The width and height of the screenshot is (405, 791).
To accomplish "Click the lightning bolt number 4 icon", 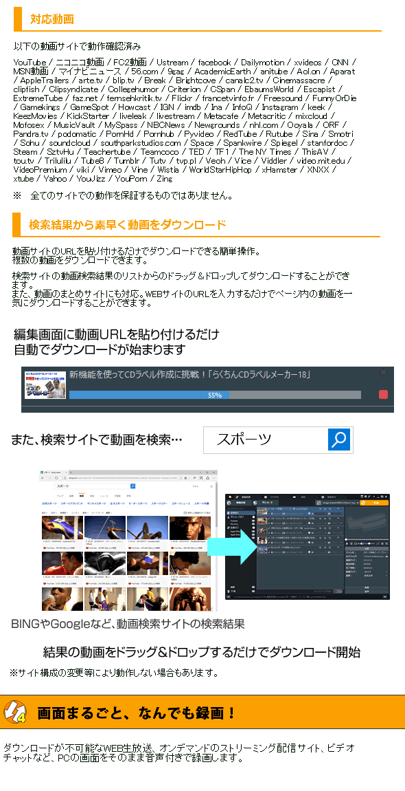I will 14,713.
